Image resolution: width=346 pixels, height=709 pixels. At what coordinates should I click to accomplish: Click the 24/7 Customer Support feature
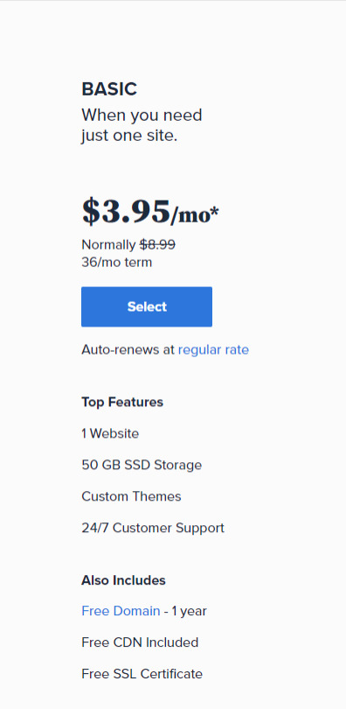tap(153, 528)
